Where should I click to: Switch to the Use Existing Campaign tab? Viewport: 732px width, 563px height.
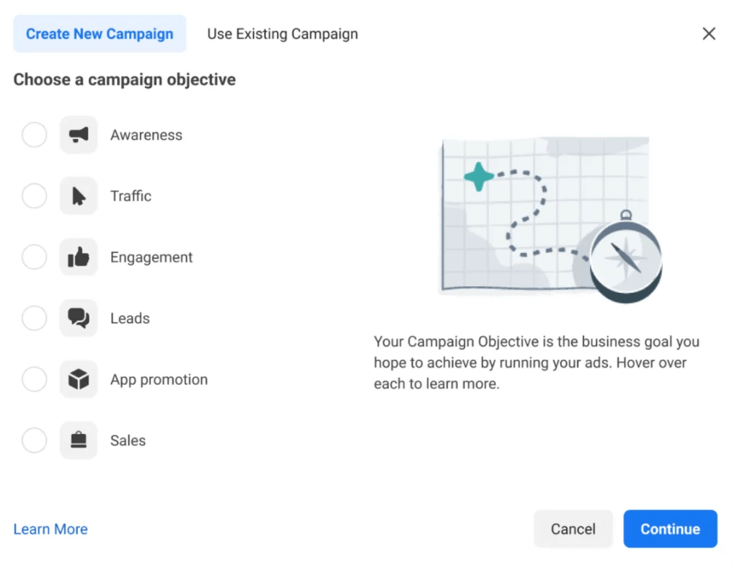pos(282,33)
